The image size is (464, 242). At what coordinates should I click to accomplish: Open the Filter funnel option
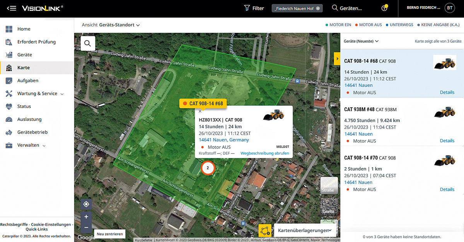[x=254, y=8]
